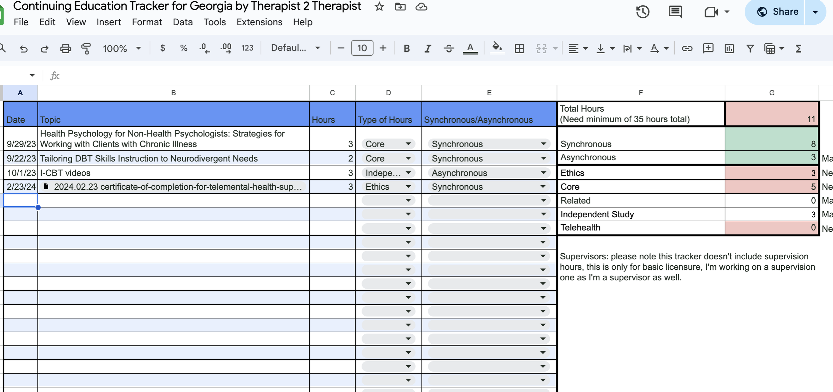Screen dimensions: 833x392
Task: Open version history clock icon
Action: 642,12
